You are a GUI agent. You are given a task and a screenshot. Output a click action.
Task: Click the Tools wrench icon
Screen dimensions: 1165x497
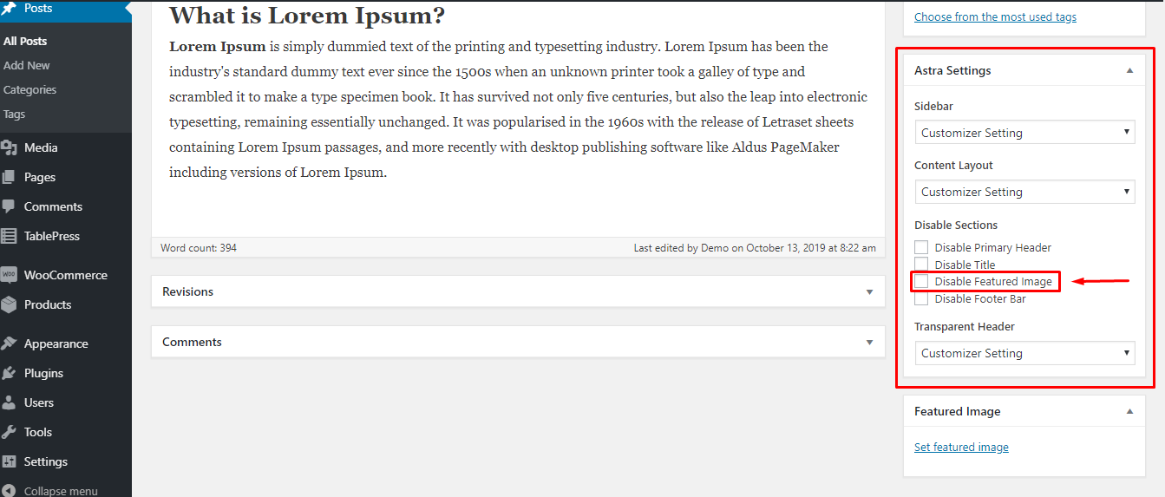click(10, 432)
